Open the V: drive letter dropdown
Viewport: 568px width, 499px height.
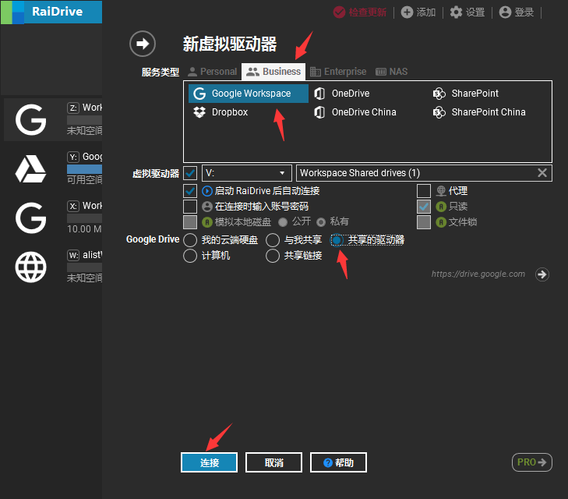point(247,173)
